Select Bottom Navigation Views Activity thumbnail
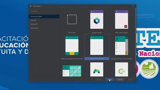Screen dimensions: 160x90 pos(72,45)
